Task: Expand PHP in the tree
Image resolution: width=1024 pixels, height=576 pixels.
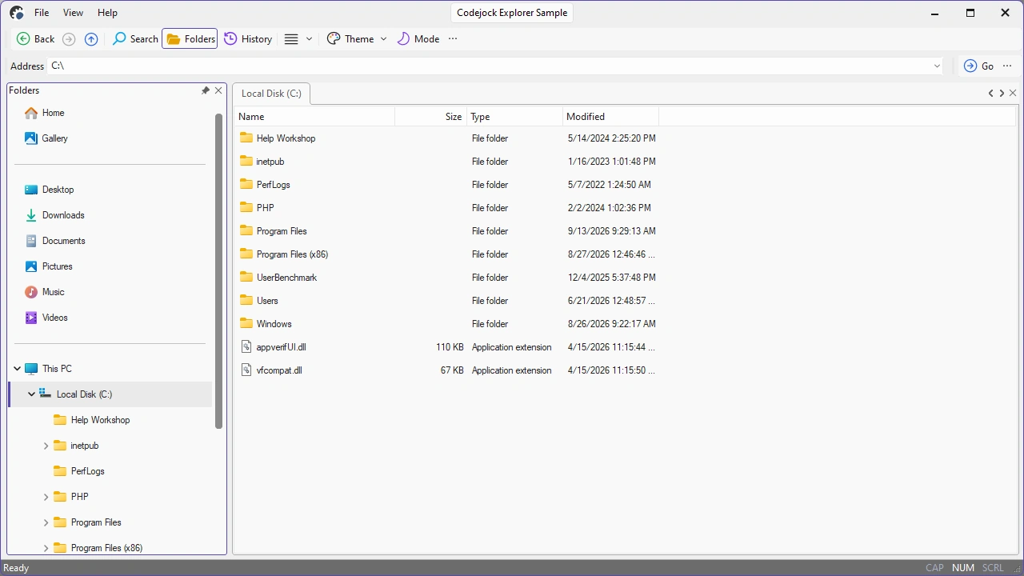Action: click(x=46, y=497)
